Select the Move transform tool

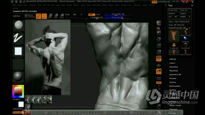pyautogui.click(x=50, y=16)
